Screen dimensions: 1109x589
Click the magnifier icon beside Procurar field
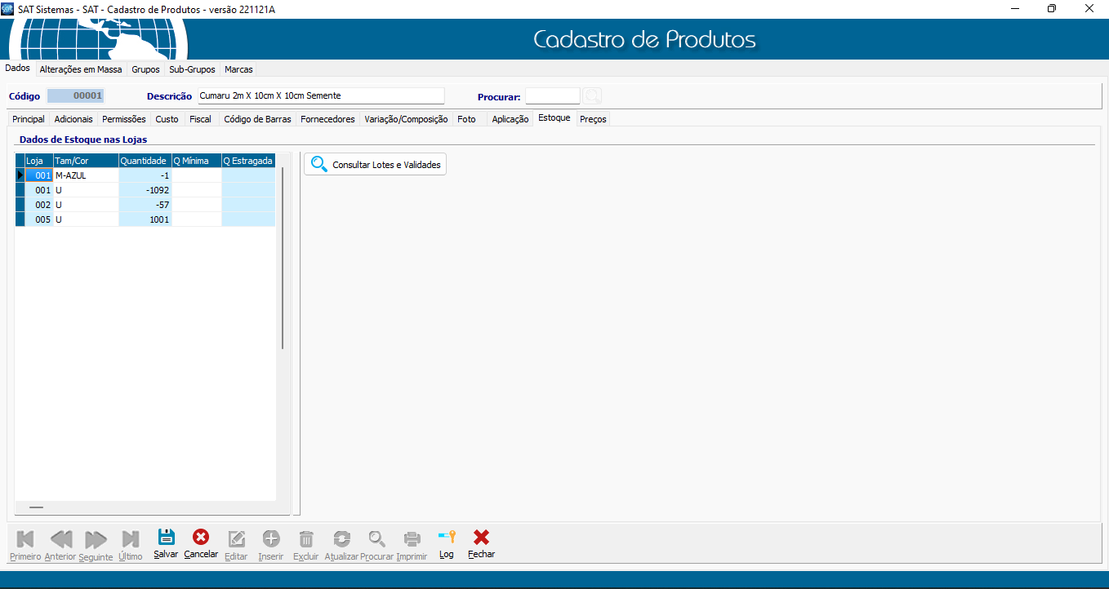592,96
